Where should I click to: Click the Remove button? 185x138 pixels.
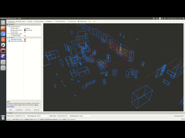tap(28, 110)
